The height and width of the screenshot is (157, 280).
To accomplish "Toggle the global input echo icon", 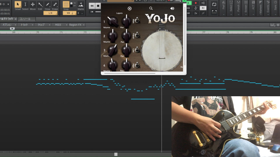I will [203, 3].
